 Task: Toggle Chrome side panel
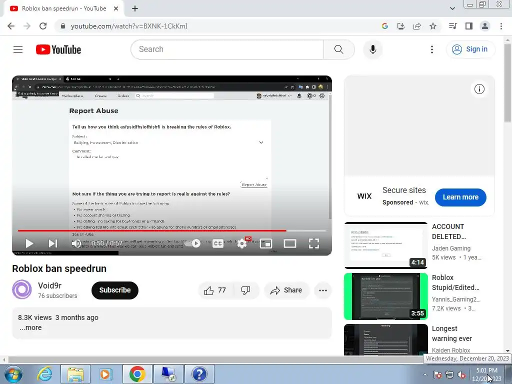click(x=469, y=26)
